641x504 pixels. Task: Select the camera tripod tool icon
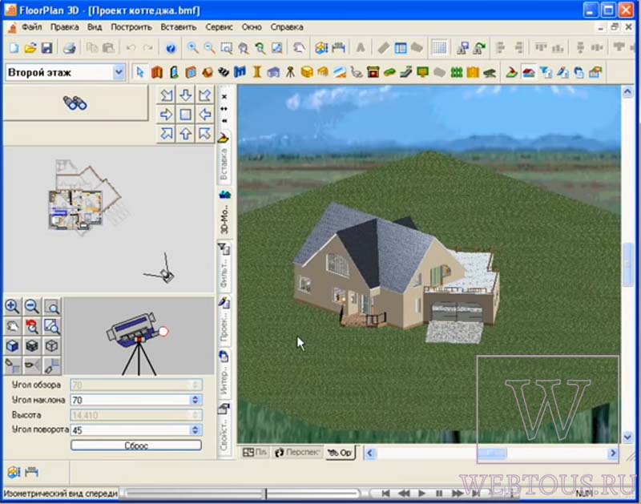[x=290, y=72]
